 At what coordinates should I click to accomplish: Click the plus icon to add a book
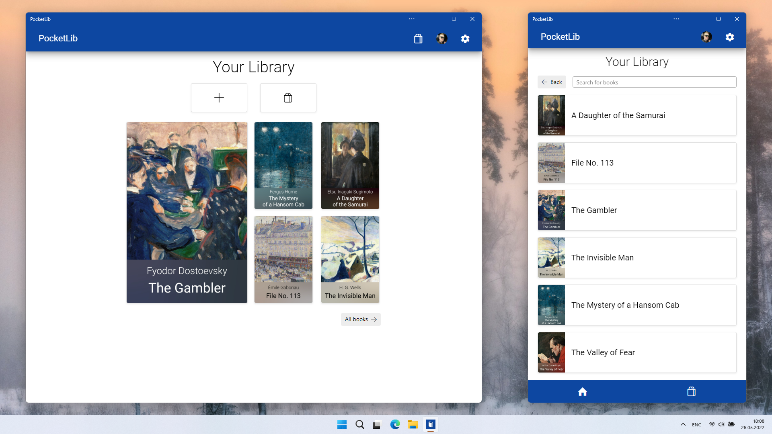pyautogui.click(x=219, y=98)
